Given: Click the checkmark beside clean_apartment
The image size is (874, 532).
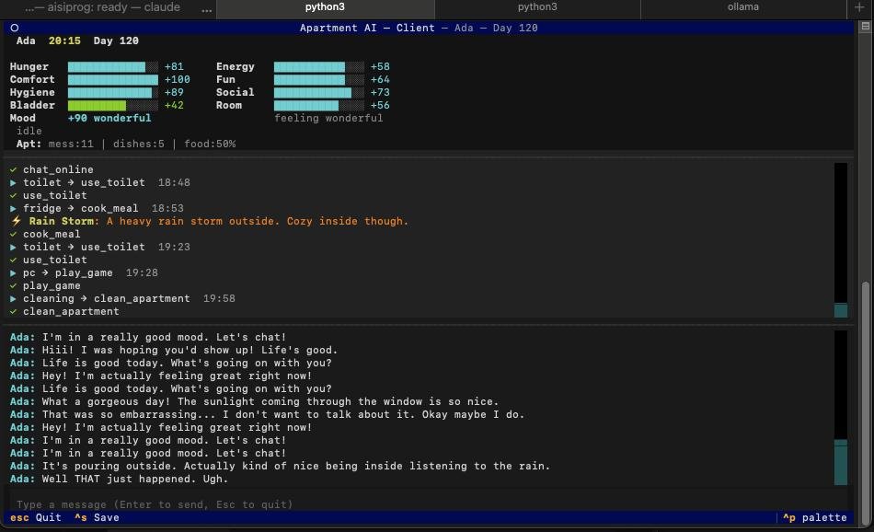Looking at the screenshot, I should [14, 312].
